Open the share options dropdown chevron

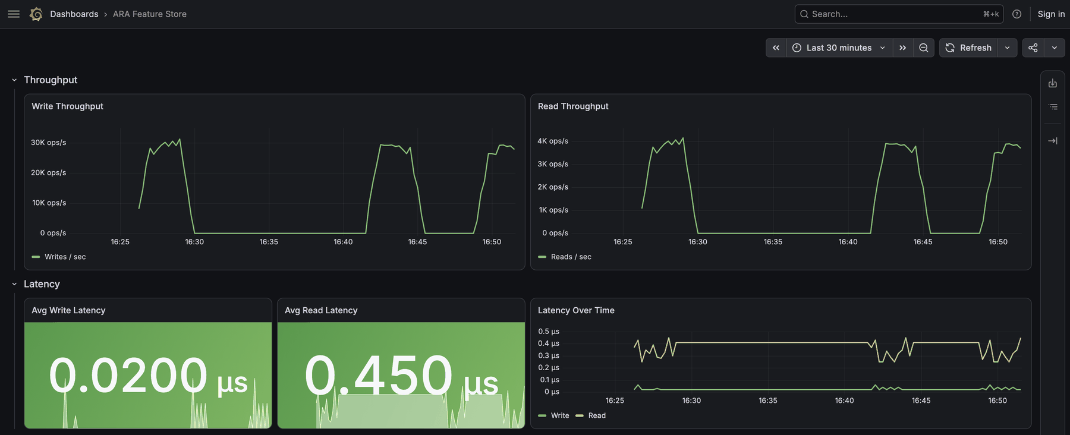[1055, 48]
